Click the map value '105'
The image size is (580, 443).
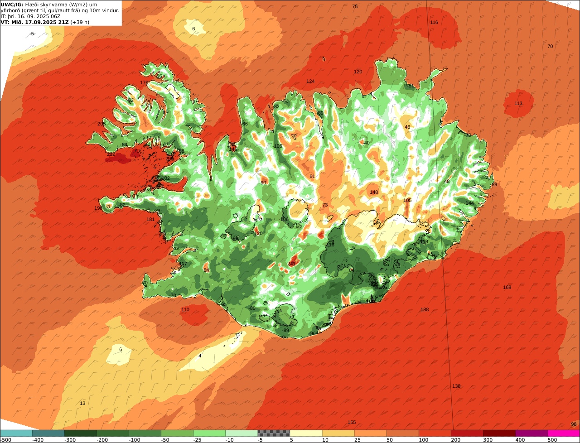[407, 200]
